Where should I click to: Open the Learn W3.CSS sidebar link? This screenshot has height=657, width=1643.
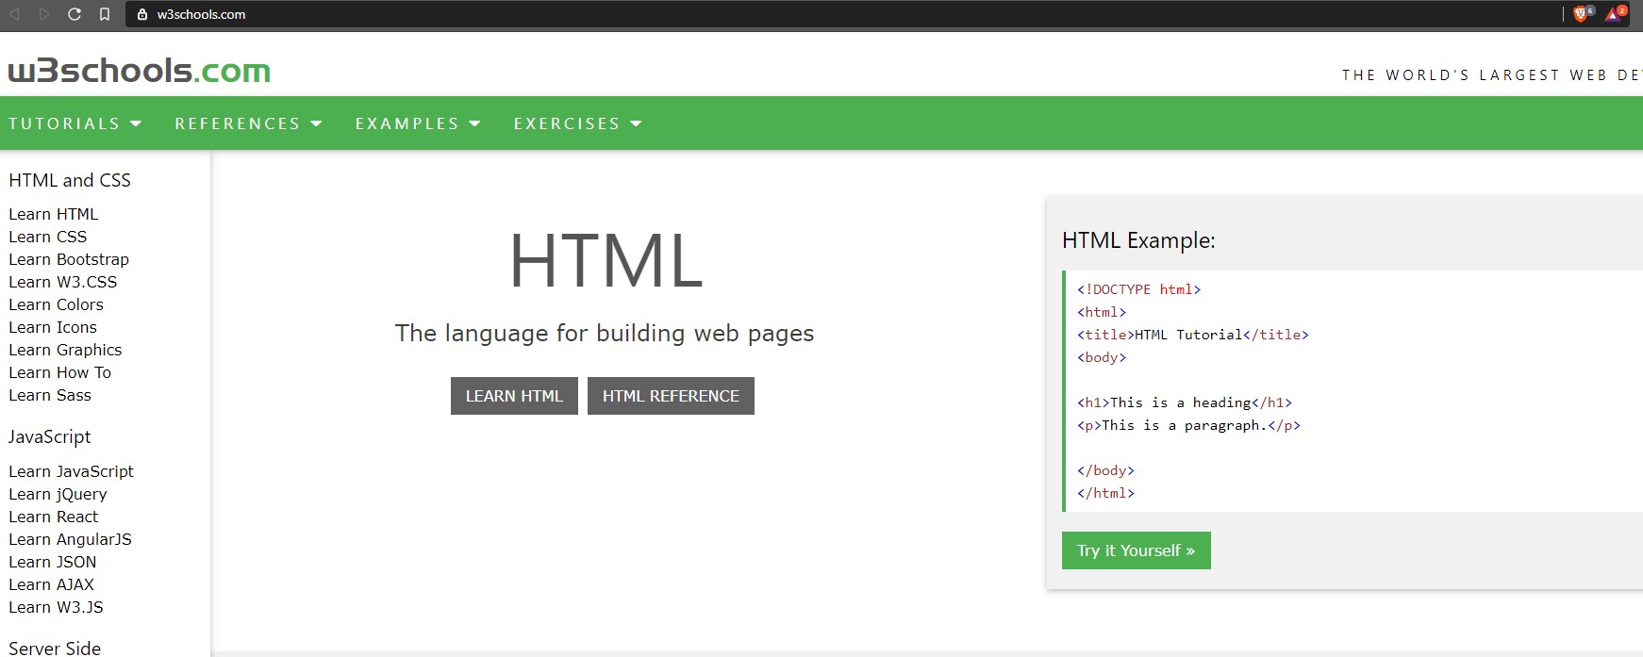63,282
